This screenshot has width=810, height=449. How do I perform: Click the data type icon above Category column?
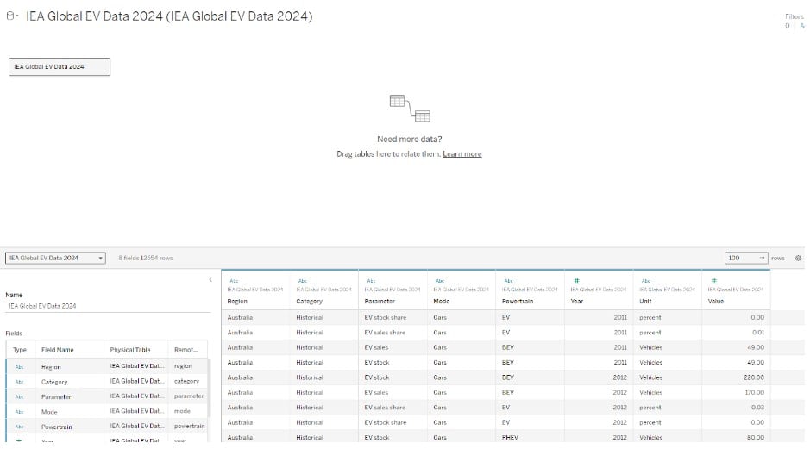302,281
